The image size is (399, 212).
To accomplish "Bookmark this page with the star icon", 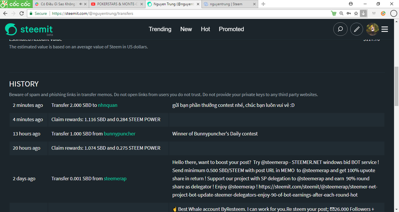I will [356, 13].
